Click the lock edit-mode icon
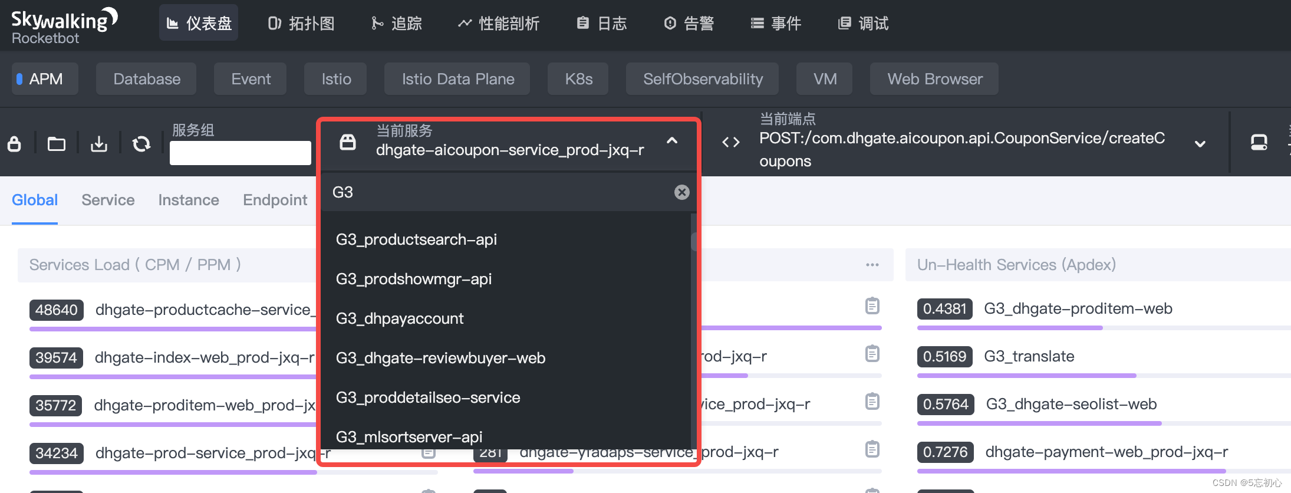Image resolution: width=1291 pixels, height=493 pixels. click(x=14, y=143)
